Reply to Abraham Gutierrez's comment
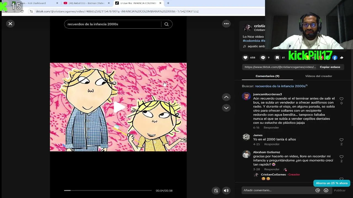The width and height of the screenshot is (353, 198). point(272,169)
